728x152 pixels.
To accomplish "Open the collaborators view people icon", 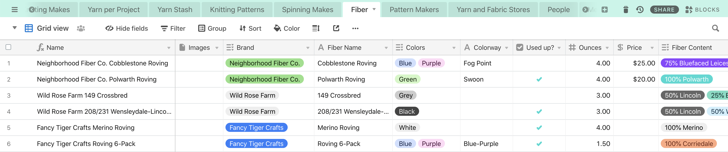I will [x=81, y=28].
